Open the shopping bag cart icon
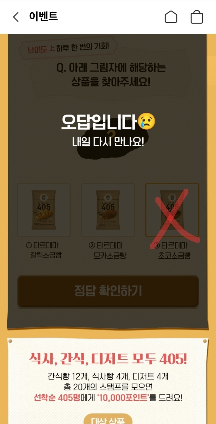The height and width of the screenshot is (424, 216). [197, 17]
